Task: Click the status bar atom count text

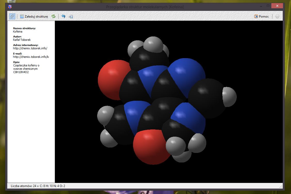Action: [38, 186]
